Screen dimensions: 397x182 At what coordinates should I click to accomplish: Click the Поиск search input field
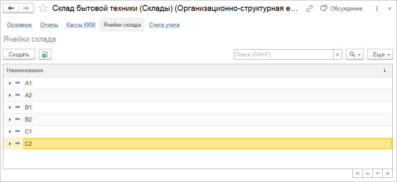pos(283,54)
